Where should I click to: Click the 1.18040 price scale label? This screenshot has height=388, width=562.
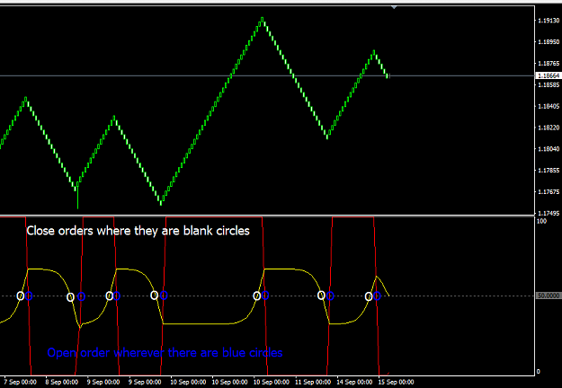549,149
